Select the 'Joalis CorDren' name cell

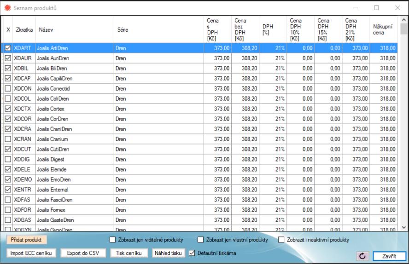coord(75,119)
